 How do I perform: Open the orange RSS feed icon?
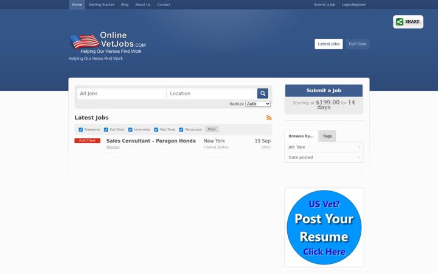[269, 118]
